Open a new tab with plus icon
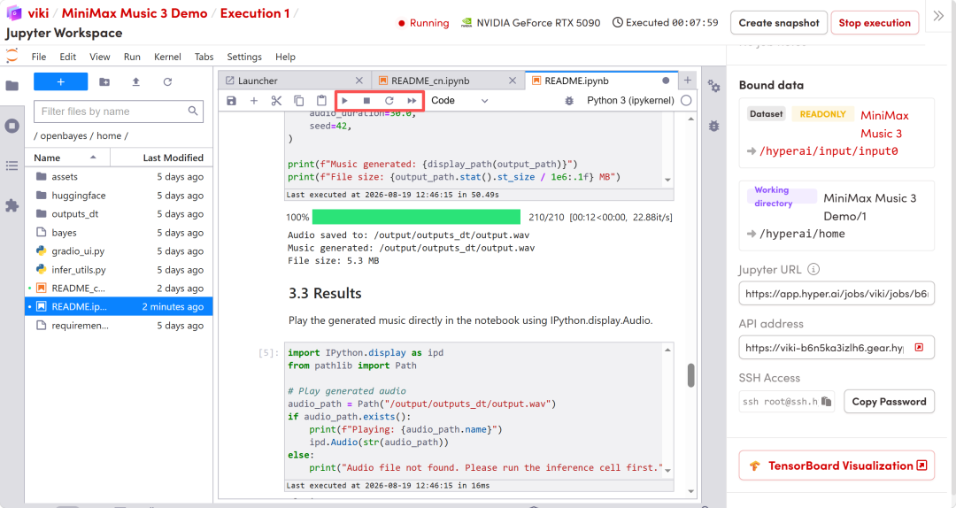This screenshot has width=956, height=508. pos(687,80)
